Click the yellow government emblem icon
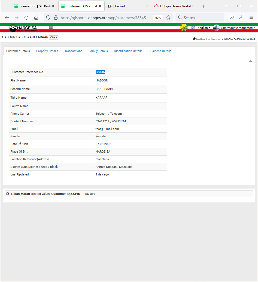Image resolution: width=258 pixels, height=282 pixels. (184, 28)
